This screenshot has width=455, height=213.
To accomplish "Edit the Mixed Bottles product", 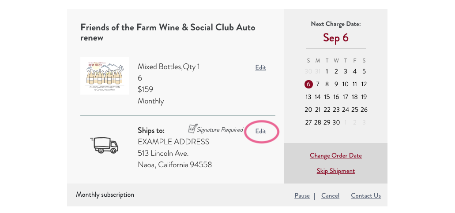I will (260, 67).
